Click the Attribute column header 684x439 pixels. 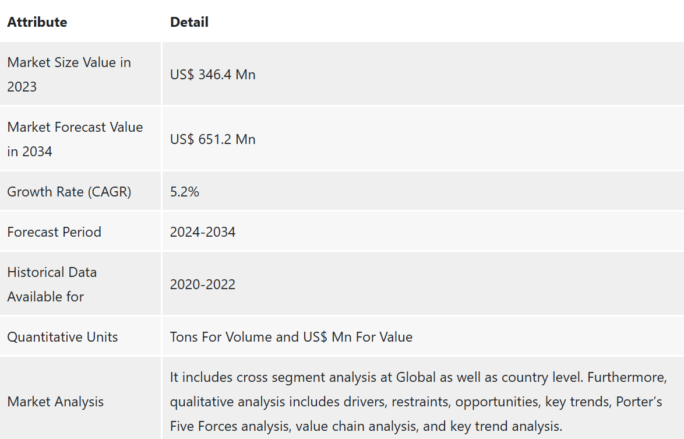tap(37, 22)
